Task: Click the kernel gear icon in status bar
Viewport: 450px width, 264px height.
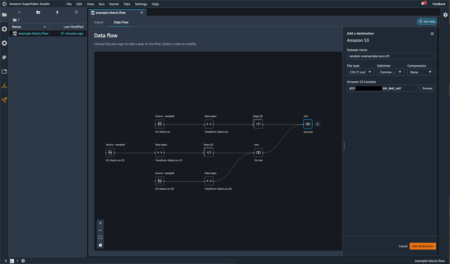Action: (23, 261)
